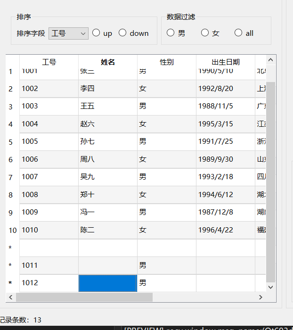
Task: Click the empty 姓名 cell in row 1011
Action: click(x=108, y=265)
